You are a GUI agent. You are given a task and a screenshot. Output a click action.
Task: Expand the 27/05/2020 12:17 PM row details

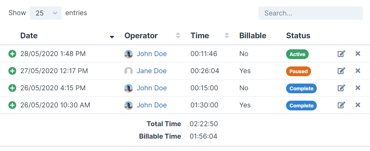(x=12, y=71)
